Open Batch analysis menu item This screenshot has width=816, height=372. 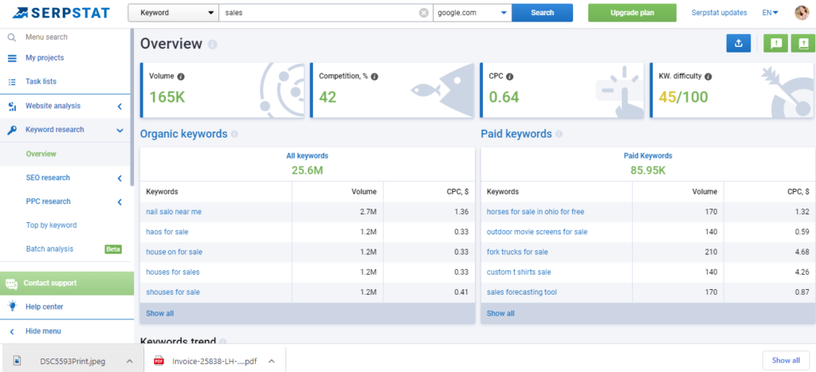[x=50, y=249]
